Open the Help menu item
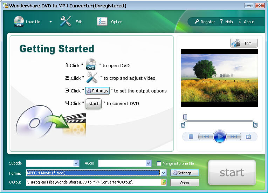Image resolution: width=268 pixels, height=193 pixels. coord(226,22)
